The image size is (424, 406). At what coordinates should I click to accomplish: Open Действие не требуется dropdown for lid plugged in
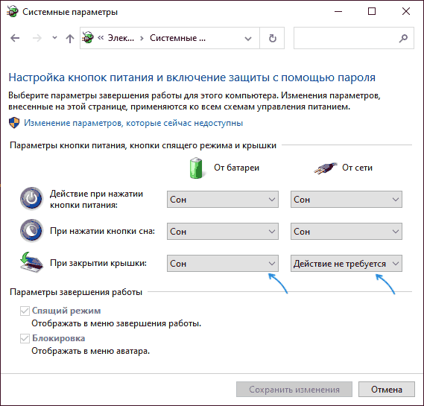(x=346, y=263)
